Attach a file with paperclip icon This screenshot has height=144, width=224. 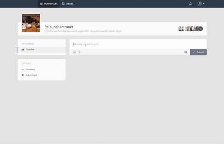[80, 52]
